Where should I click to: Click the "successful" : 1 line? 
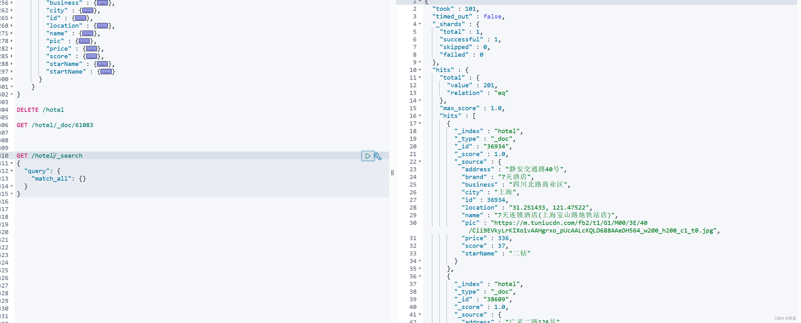470,39
